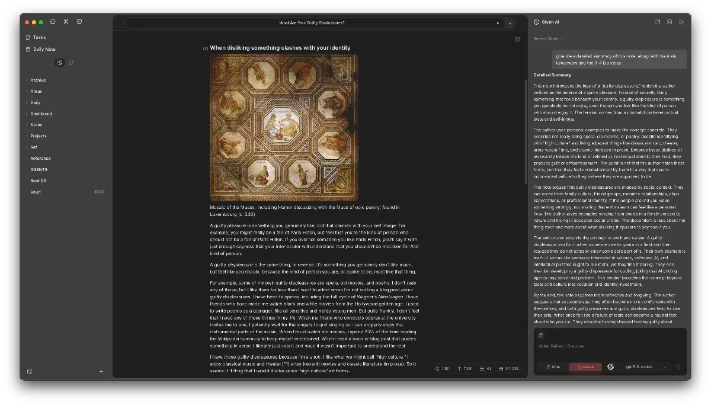
Task: Toggle the sidebar layout icon in the top bar
Action: [79, 21]
